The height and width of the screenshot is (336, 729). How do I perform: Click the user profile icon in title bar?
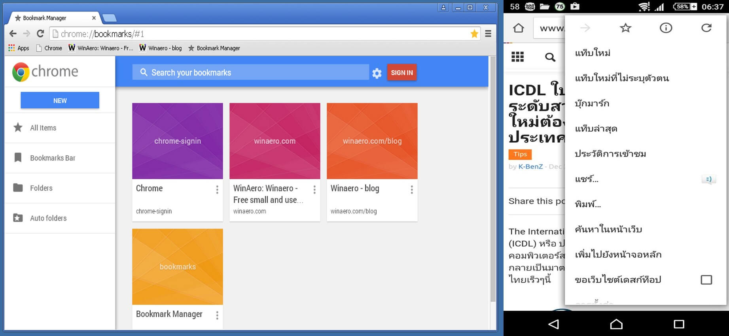pos(443,7)
